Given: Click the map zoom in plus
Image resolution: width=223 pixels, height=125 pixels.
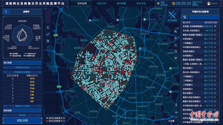Looking at the screenshot, I should (176, 112).
